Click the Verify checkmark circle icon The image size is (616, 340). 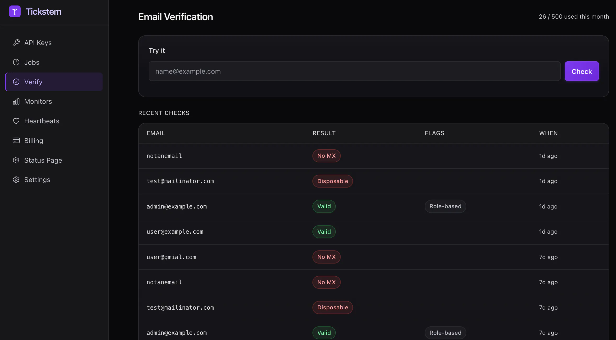pyautogui.click(x=16, y=82)
